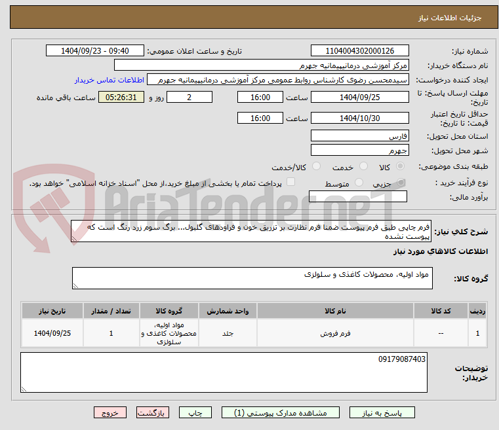Select the جزیی purchase type radio
This screenshot has width=499, height=430.
point(401,183)
